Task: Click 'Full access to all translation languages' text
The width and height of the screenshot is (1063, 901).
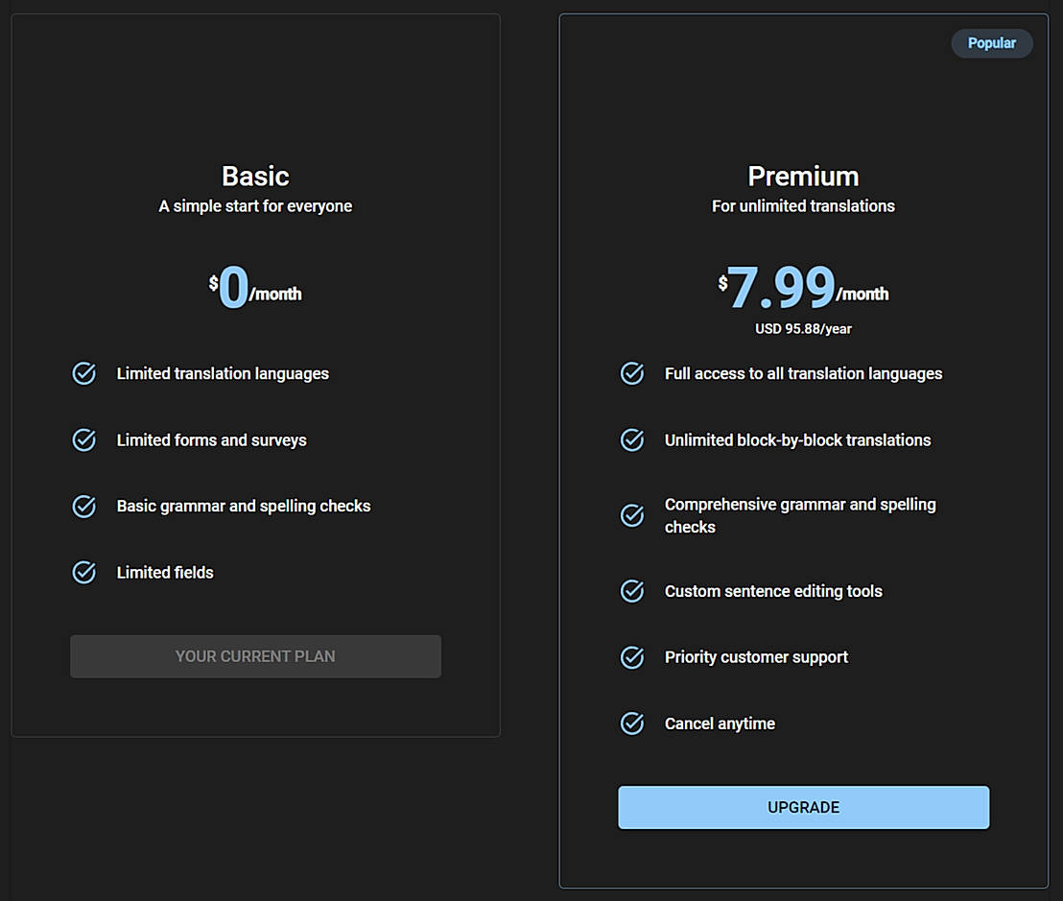Action: pos(803,373)
